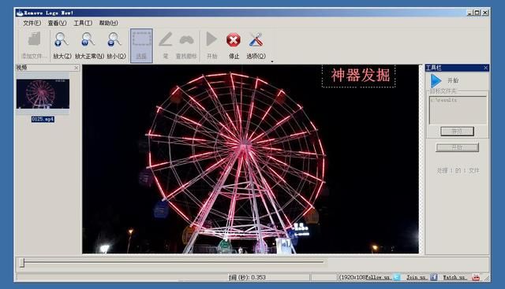Activate the rectangular selection tool

pyautogui.click(x=141, y=46)
